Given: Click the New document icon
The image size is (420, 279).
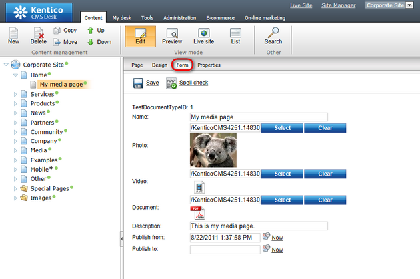Looking at the screenshot, I should tap(13, 33).
